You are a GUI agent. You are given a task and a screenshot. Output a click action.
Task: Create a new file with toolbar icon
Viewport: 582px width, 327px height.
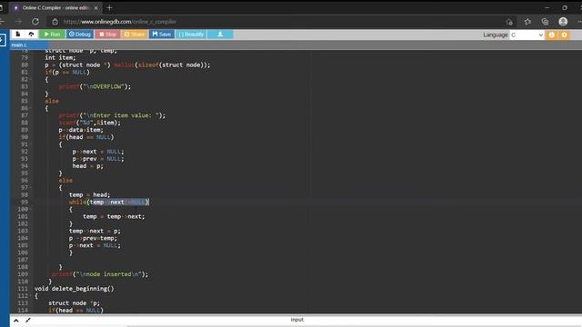tap(18, 35)
